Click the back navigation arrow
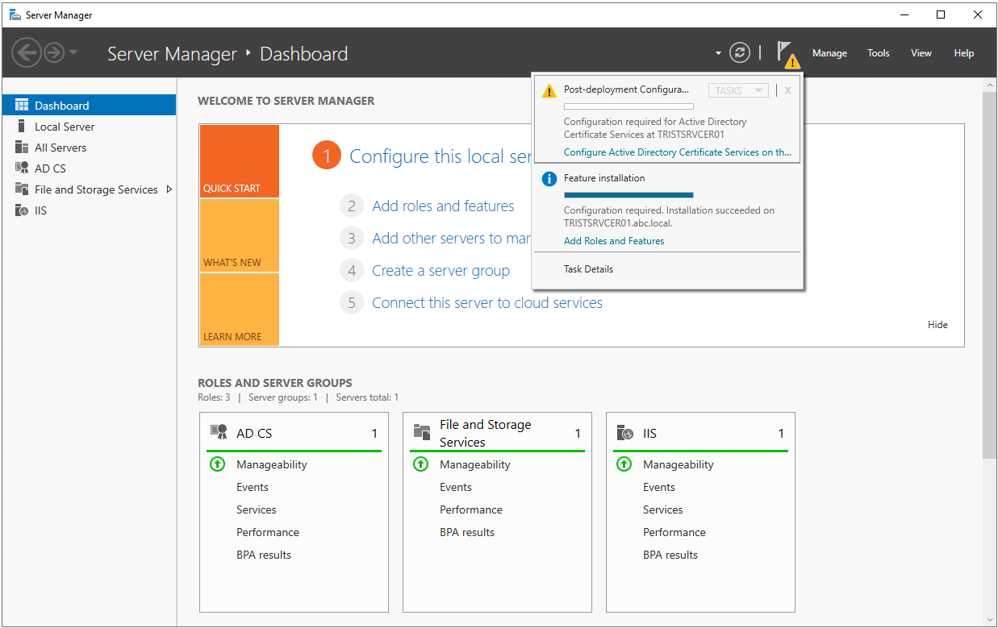This screenshot has width=998, height=628. click(x=27, y=53)
